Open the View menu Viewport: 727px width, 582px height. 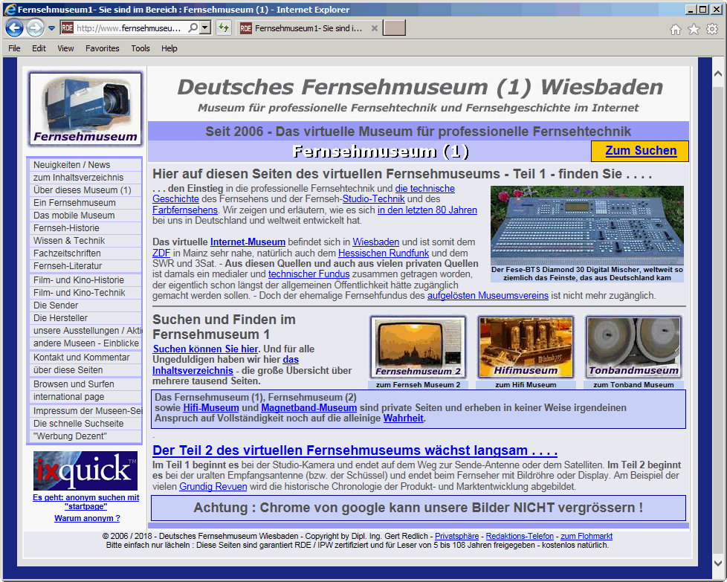pyautogui.click(x=65, y=48)
